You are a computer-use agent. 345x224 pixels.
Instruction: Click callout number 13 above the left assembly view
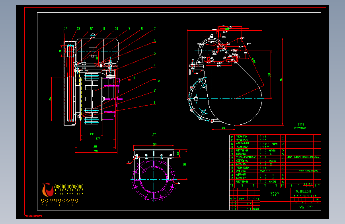pyautogui.click(x=78, y=28)
